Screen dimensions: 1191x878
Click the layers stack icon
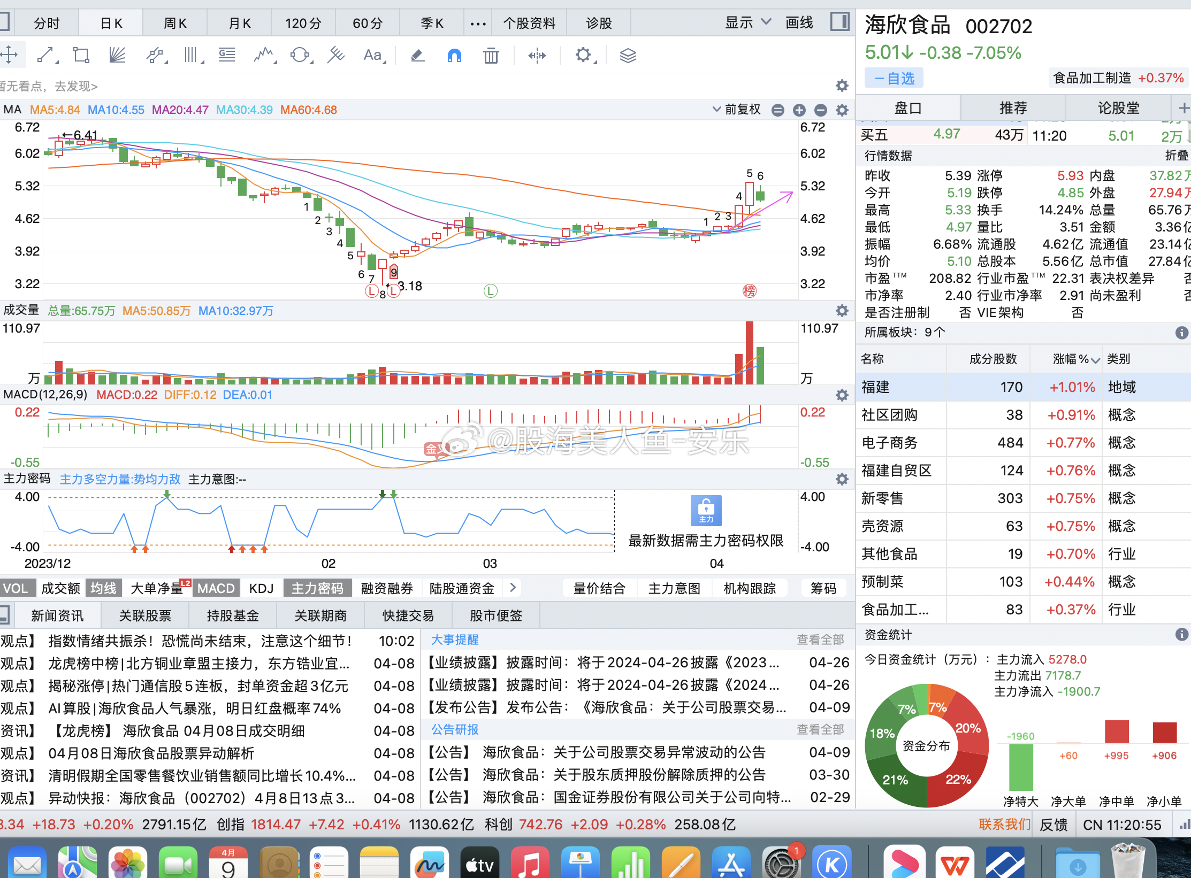628,55
